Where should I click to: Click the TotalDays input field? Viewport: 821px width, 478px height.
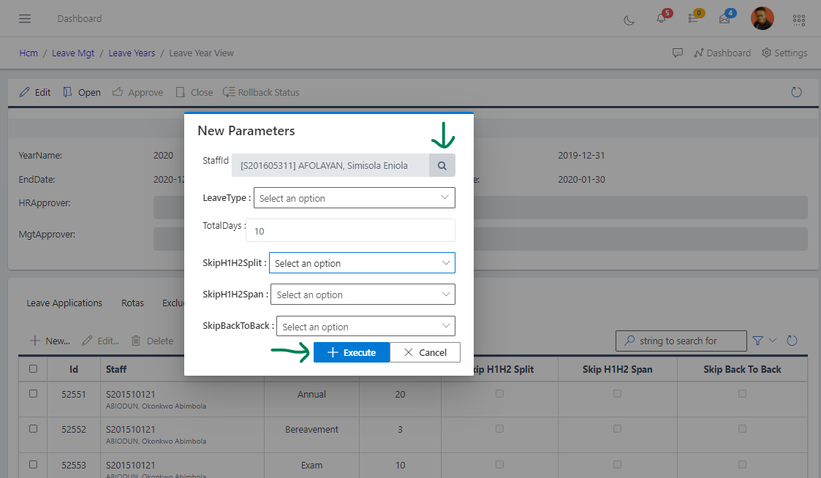point(350,230)
